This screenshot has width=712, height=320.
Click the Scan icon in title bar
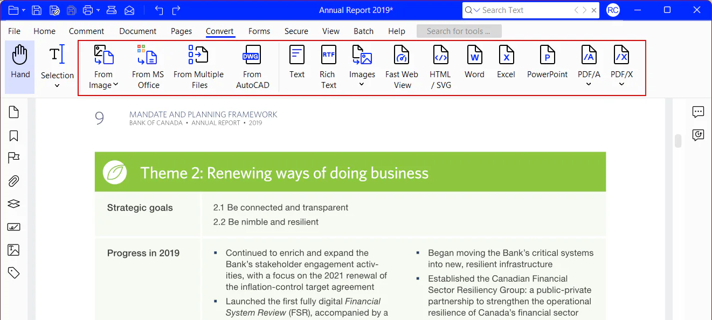click(112, 10)
